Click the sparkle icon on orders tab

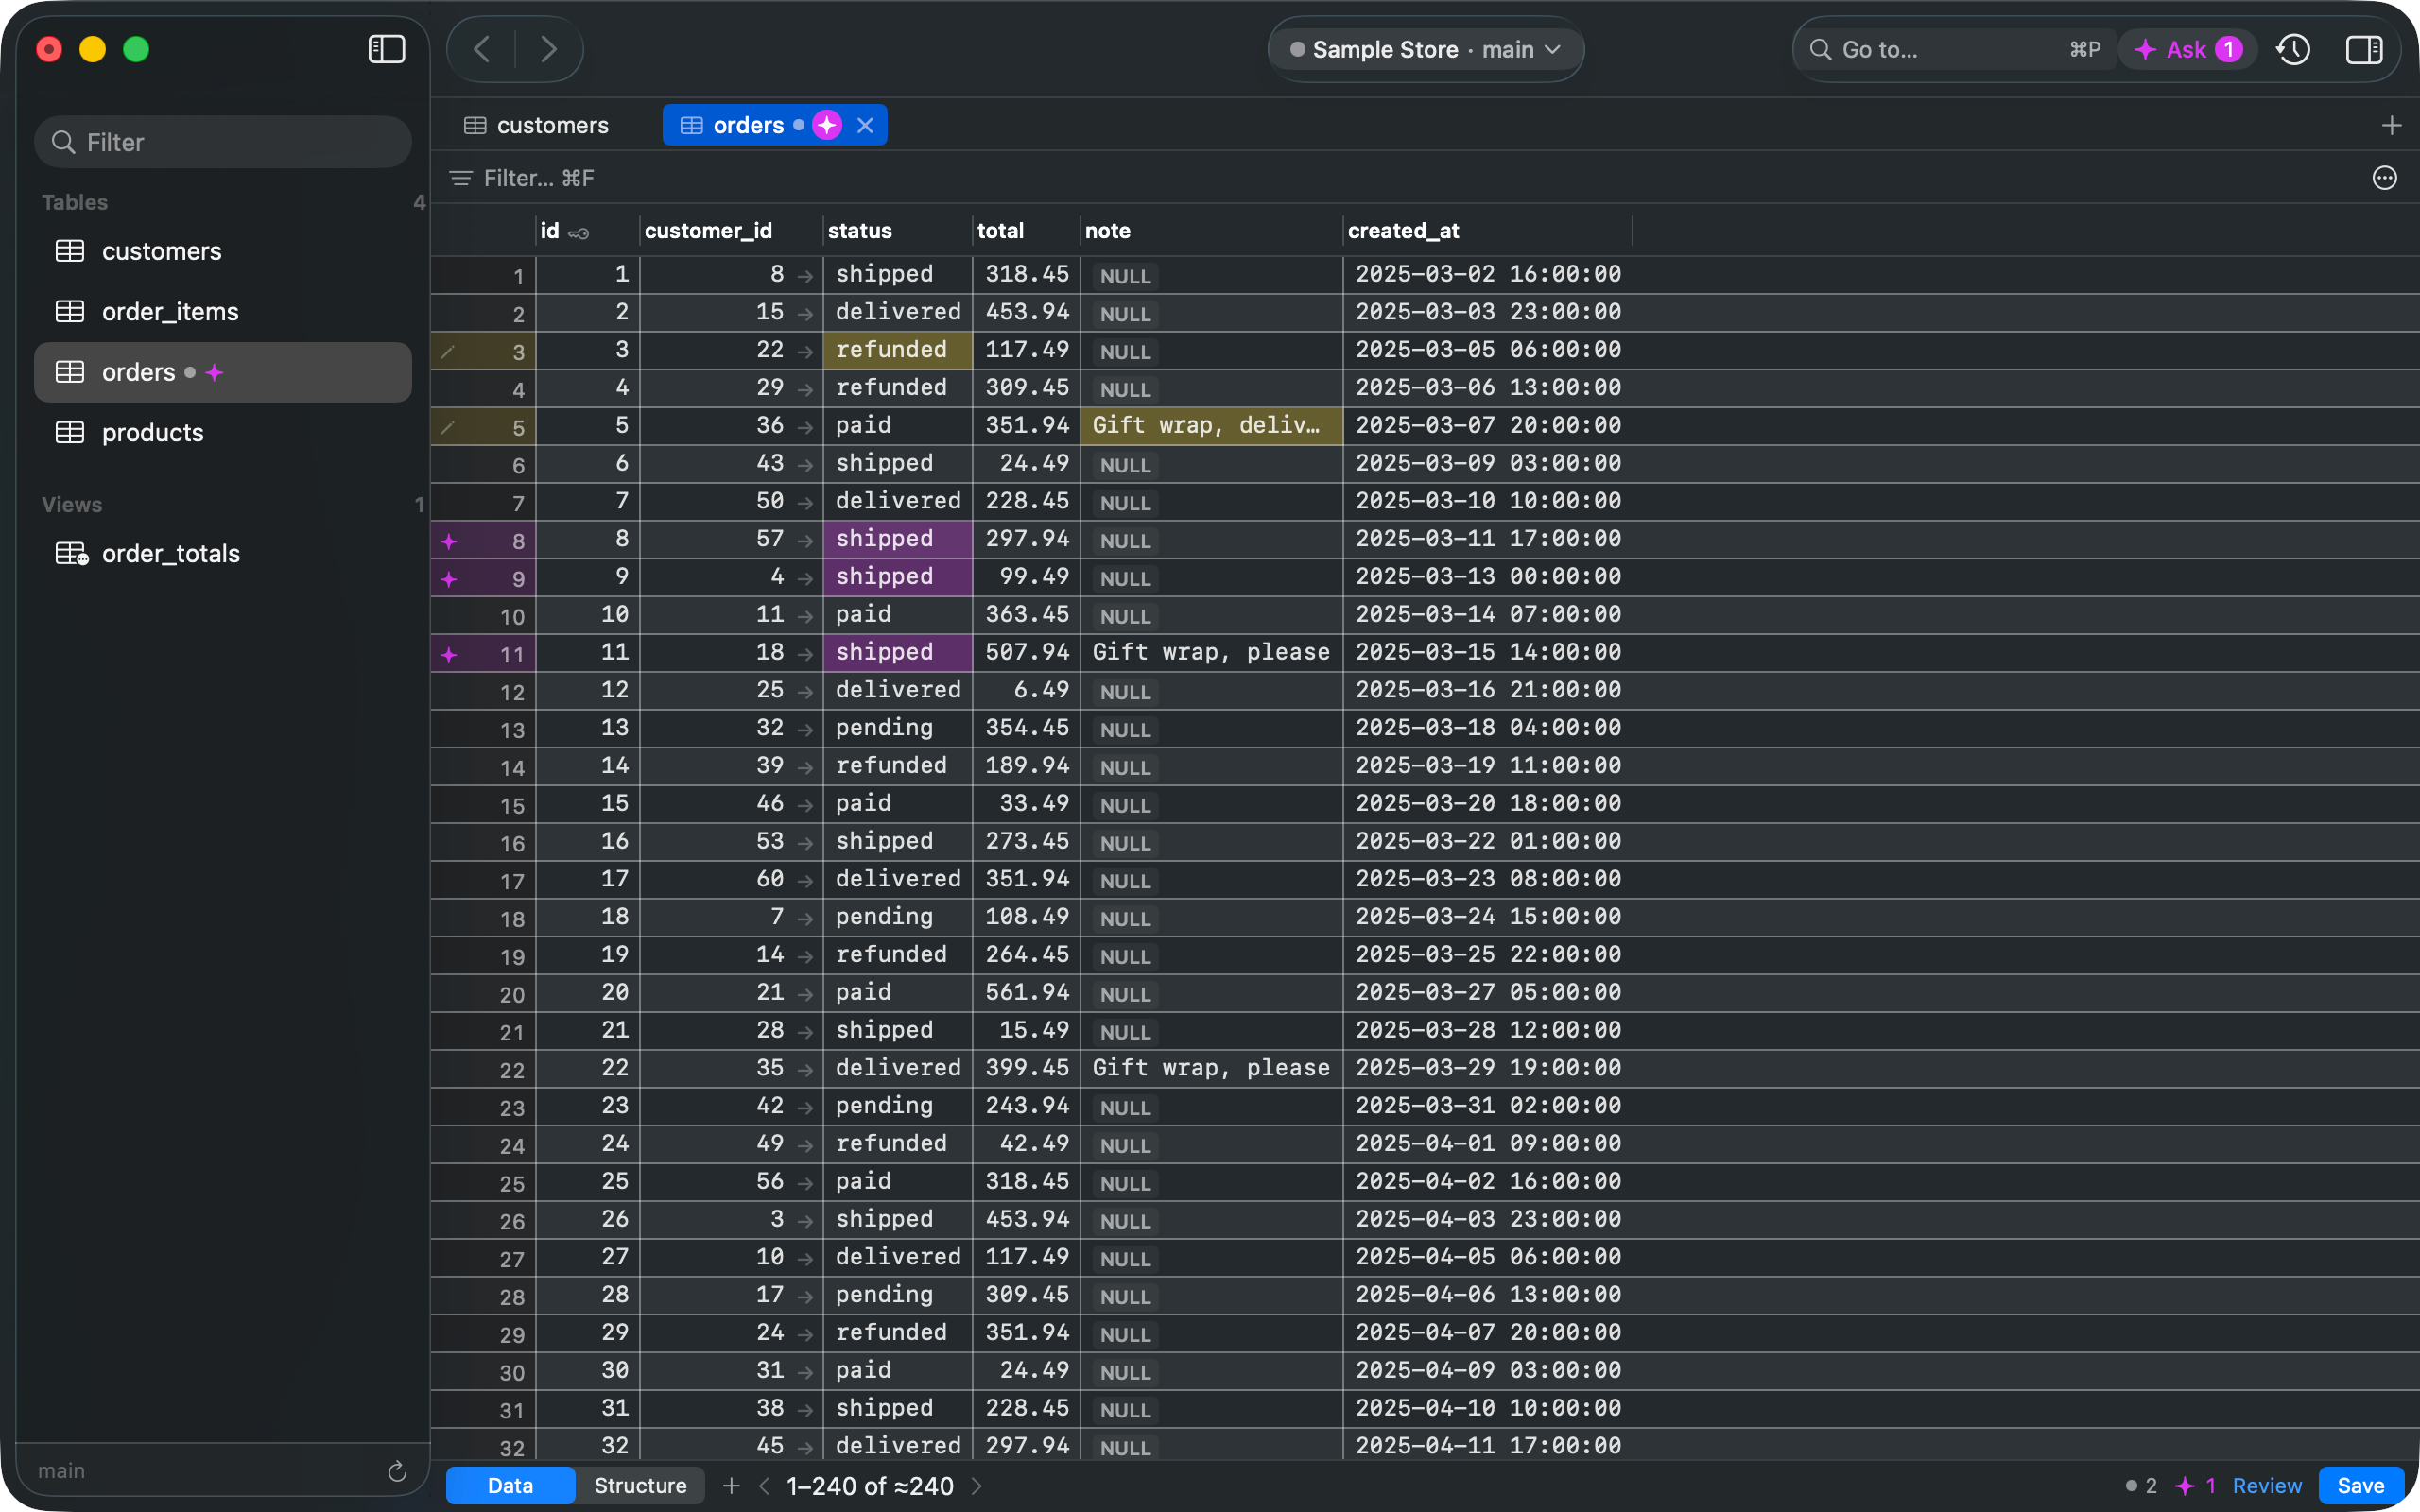827,125
